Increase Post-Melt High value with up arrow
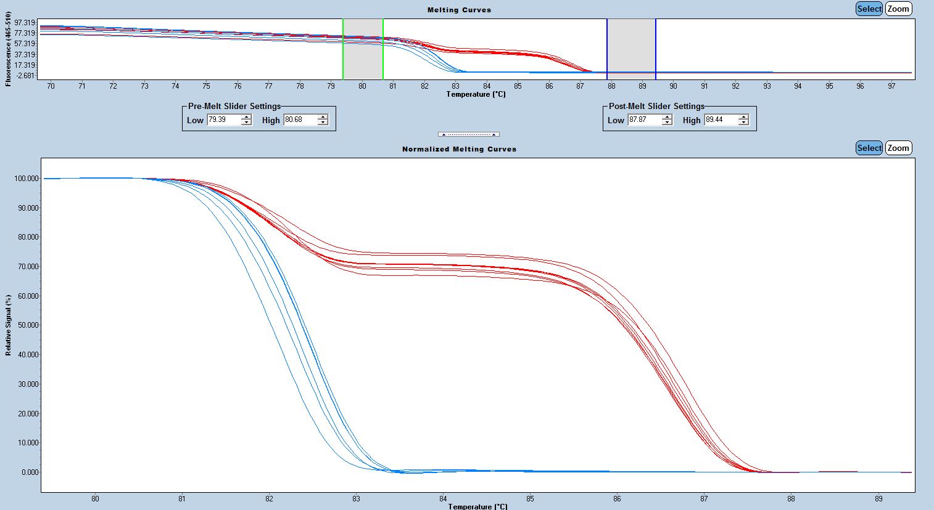The image size is (934, 510). [743, 117]
